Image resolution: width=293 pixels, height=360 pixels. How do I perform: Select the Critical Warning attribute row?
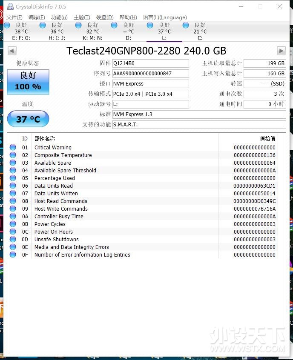pyautogui.click(x=143, y=147)
